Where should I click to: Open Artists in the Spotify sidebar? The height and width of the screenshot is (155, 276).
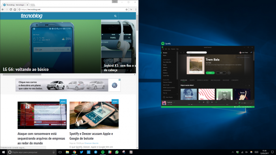tap(165, 70)
